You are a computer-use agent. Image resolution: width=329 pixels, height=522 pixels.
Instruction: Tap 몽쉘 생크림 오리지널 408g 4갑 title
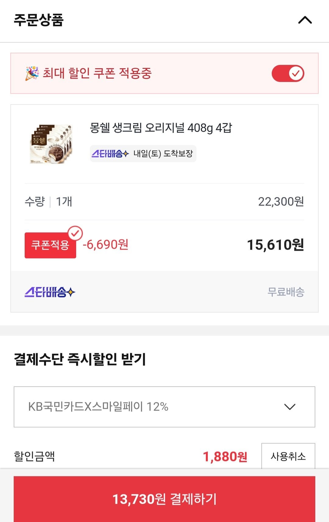(x=161, y=128)
